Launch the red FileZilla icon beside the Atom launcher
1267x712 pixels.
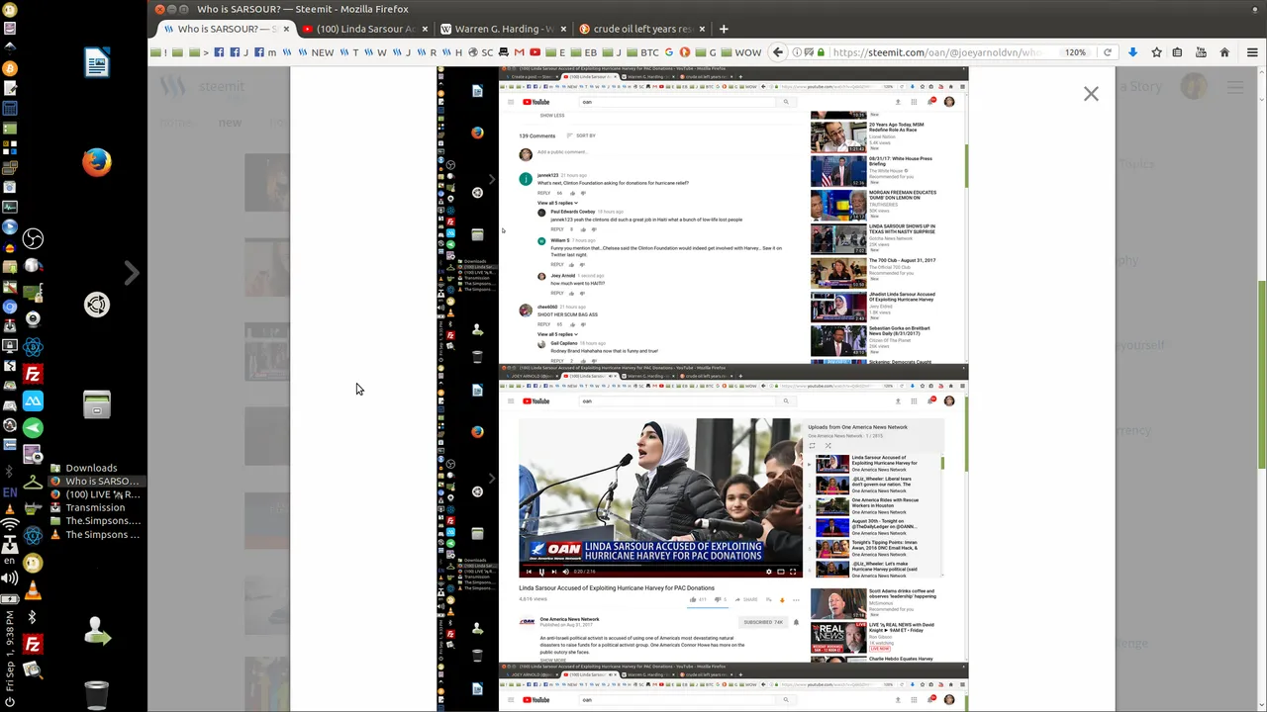tap(33, 375)
